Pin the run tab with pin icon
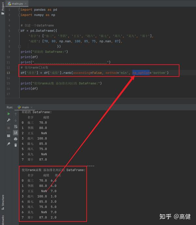 pos(8,144)
